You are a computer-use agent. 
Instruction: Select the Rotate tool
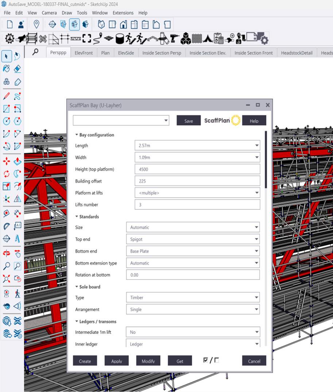(7, 173)
